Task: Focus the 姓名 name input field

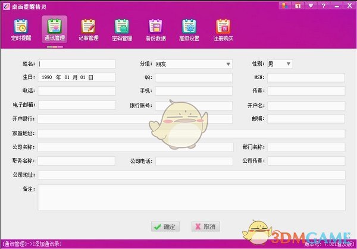Action: point(76,64)
